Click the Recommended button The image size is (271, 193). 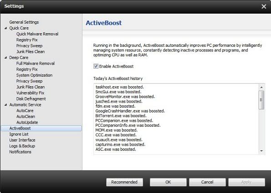(x=124, y=182)
